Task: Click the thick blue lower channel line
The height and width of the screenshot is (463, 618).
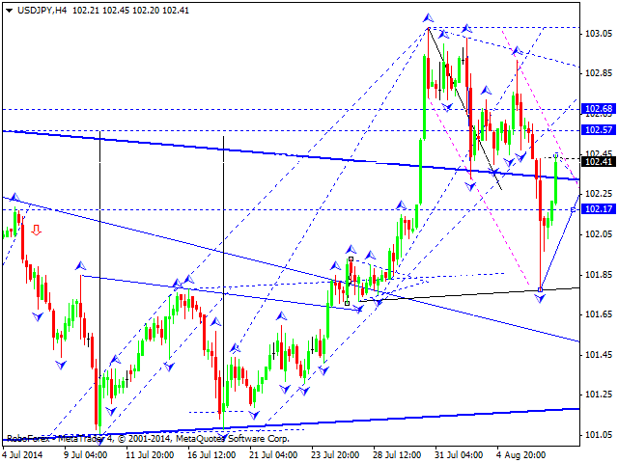Action: [292, 424]
